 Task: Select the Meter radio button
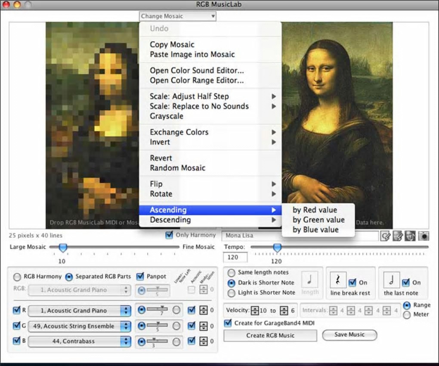point(407,315)
